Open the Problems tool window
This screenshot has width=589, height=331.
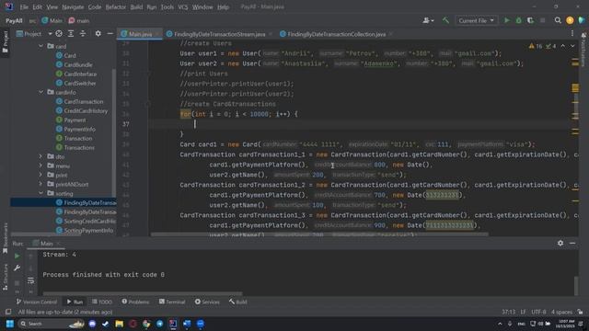tap(135, 302)
